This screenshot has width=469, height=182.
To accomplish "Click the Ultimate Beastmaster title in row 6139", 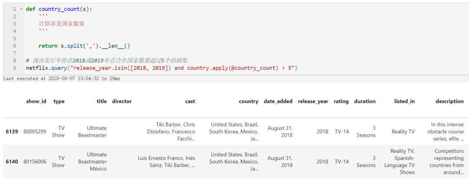I will click(92, 132).
